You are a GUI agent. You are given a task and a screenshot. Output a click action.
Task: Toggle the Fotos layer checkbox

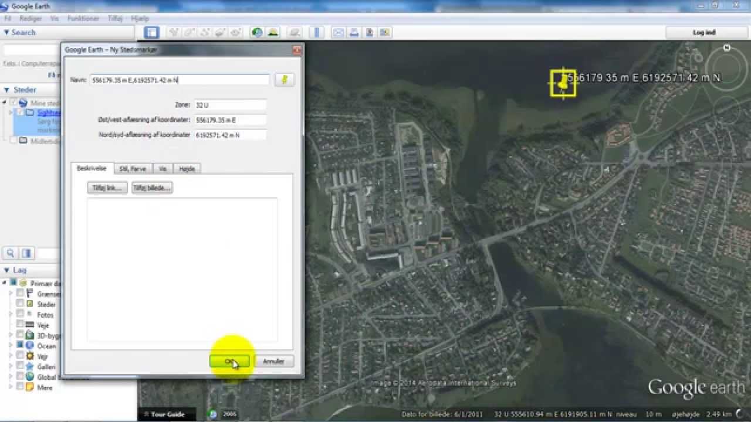20,315
